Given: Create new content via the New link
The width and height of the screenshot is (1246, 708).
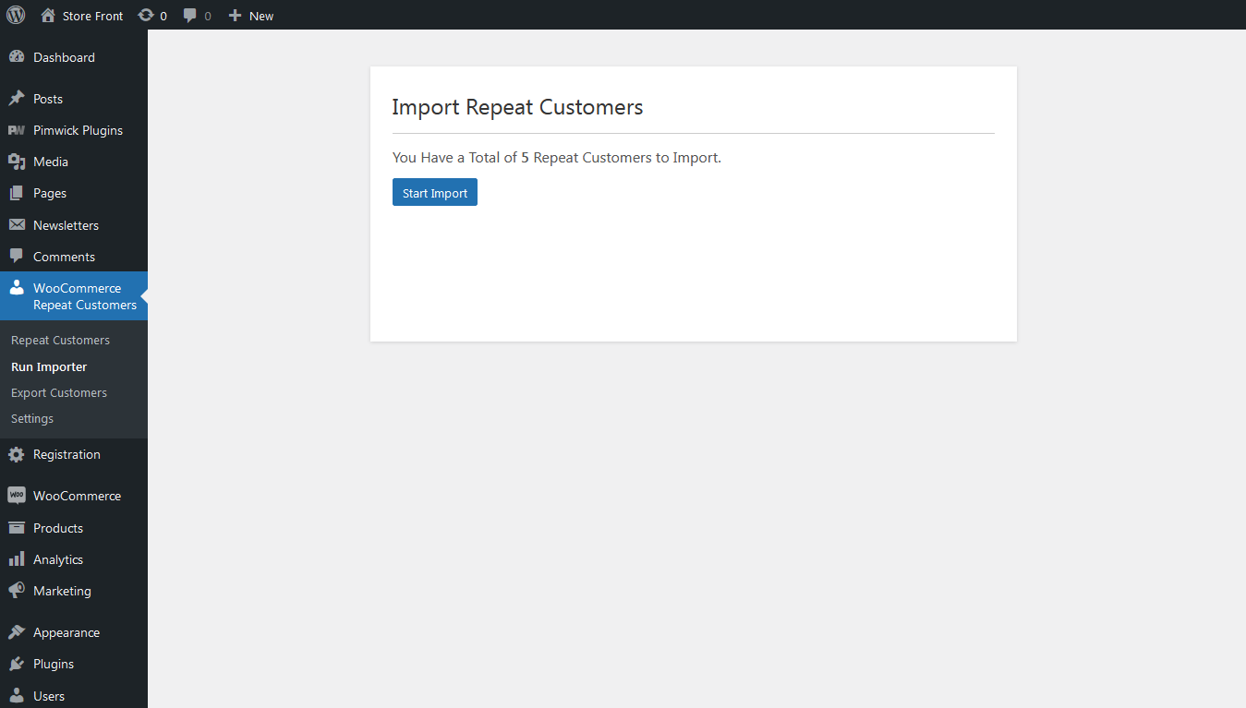Looking at the screenshot, I should [250, 15].
